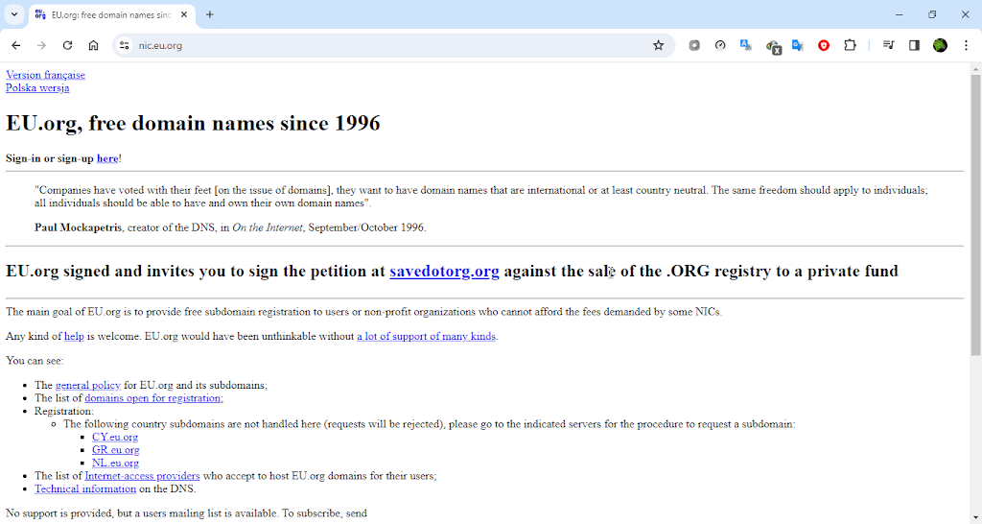982x524 pixels.
Task: Open 'a lot of support of many kinds'
Action: [426, 336]
